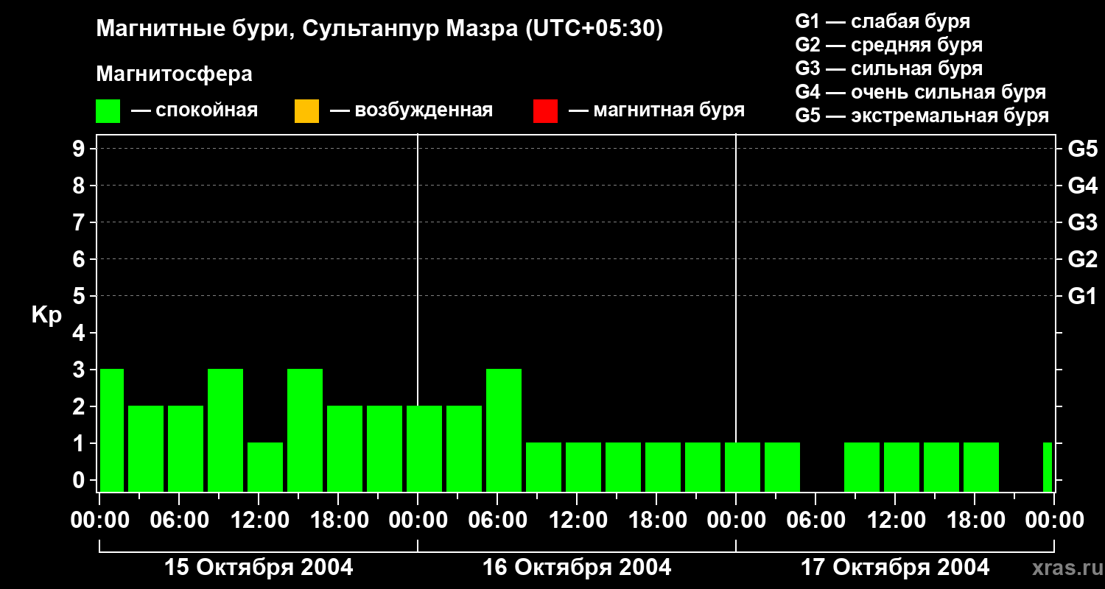Click the right-axis label "G4"
Image resolution: width=1105 pixels, height=589 pixels.
pyautogui.click(x=1082, y=186)
